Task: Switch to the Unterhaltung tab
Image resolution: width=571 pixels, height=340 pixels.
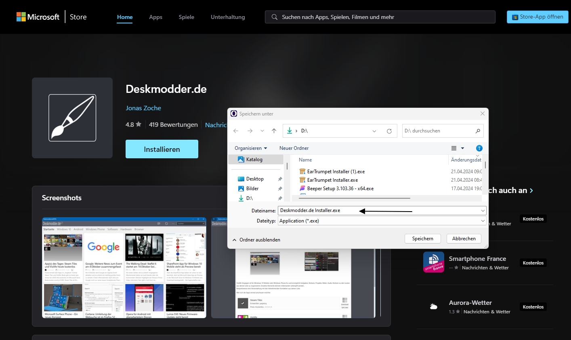Action: click(228, 17)
